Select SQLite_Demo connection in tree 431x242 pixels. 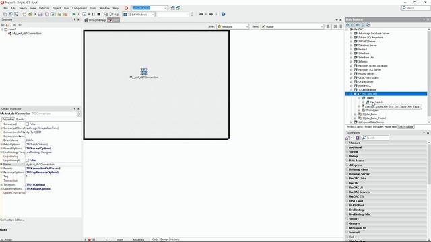370,114
